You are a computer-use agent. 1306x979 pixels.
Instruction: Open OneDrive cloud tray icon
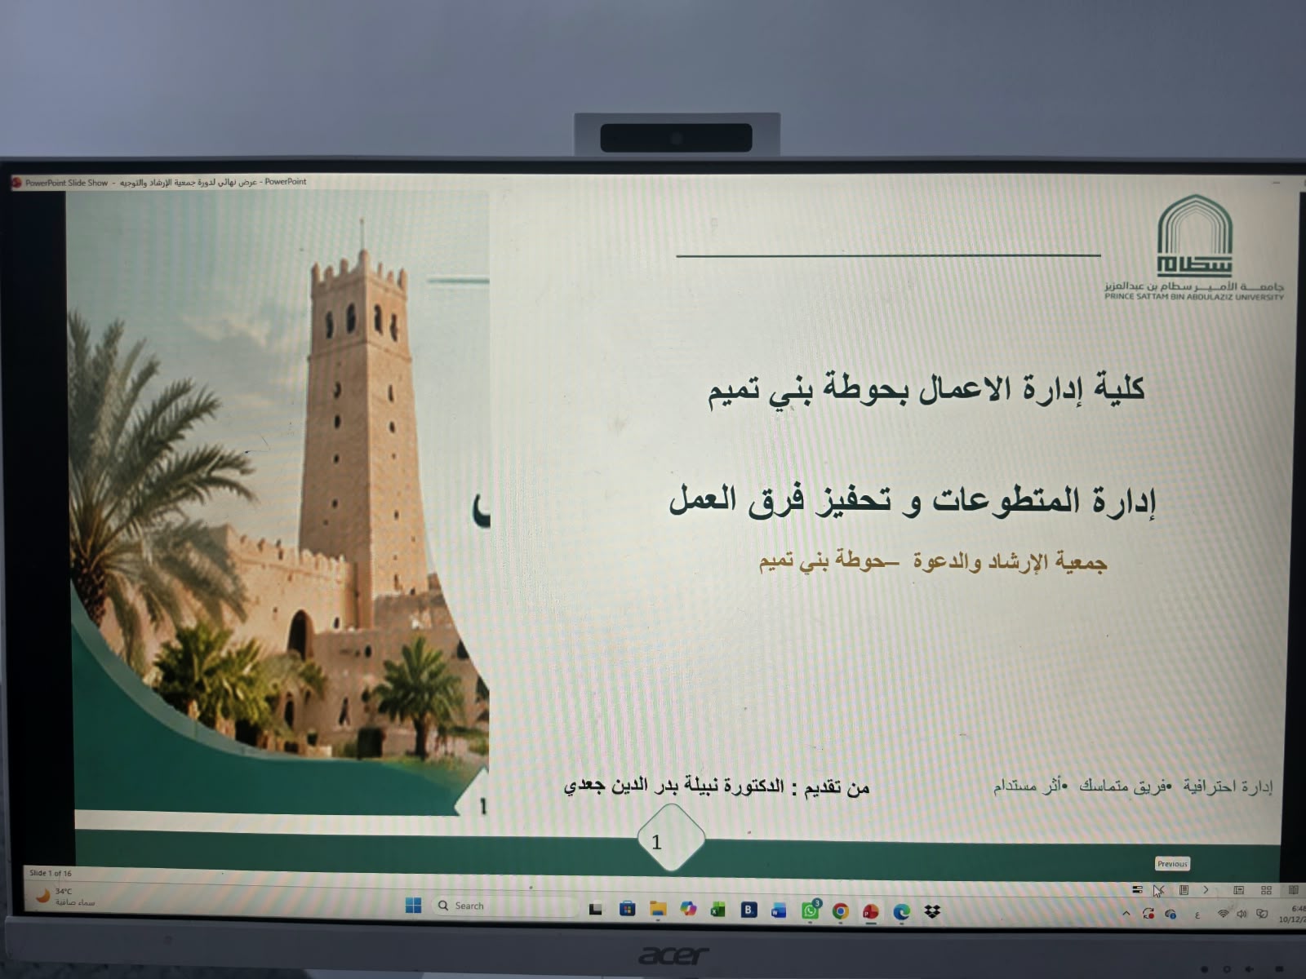[x=1171, y=914]
